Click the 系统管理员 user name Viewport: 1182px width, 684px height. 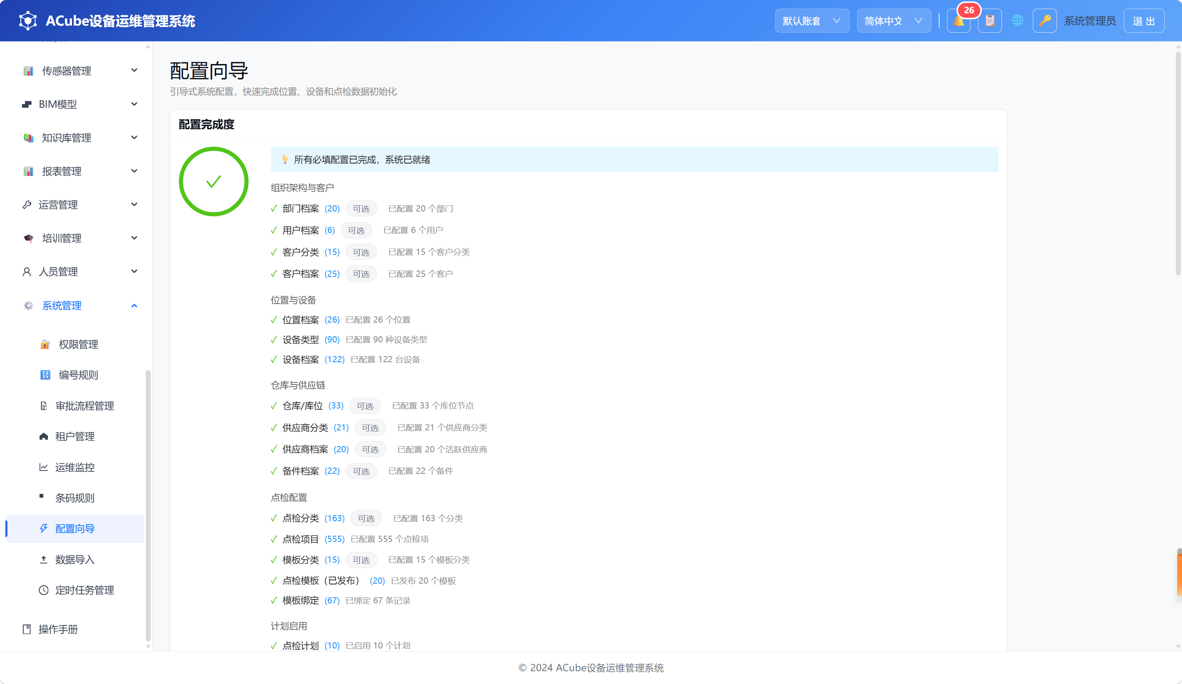[x=1089, y=21]
